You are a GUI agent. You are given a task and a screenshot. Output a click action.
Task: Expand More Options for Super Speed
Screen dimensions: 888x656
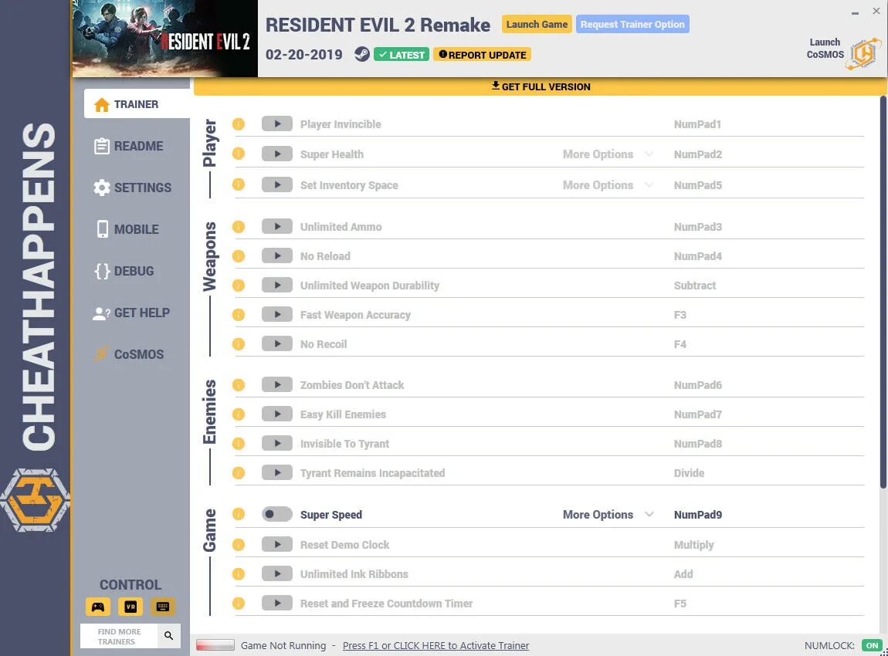point(608,515)
